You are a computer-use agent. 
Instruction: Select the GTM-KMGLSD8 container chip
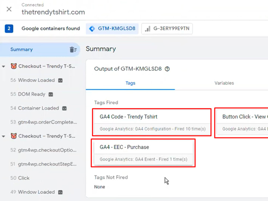click(112, 29)
